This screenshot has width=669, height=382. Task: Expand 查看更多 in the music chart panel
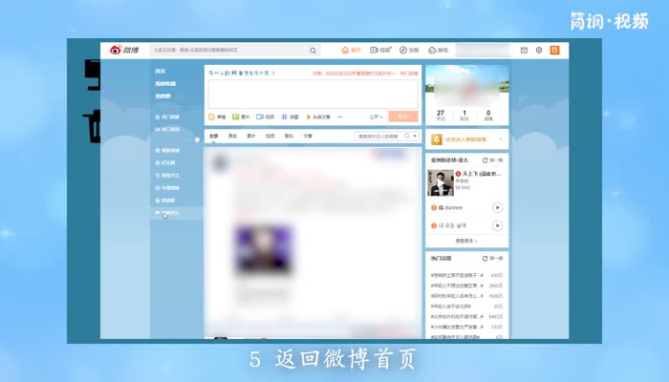[465, 241]
